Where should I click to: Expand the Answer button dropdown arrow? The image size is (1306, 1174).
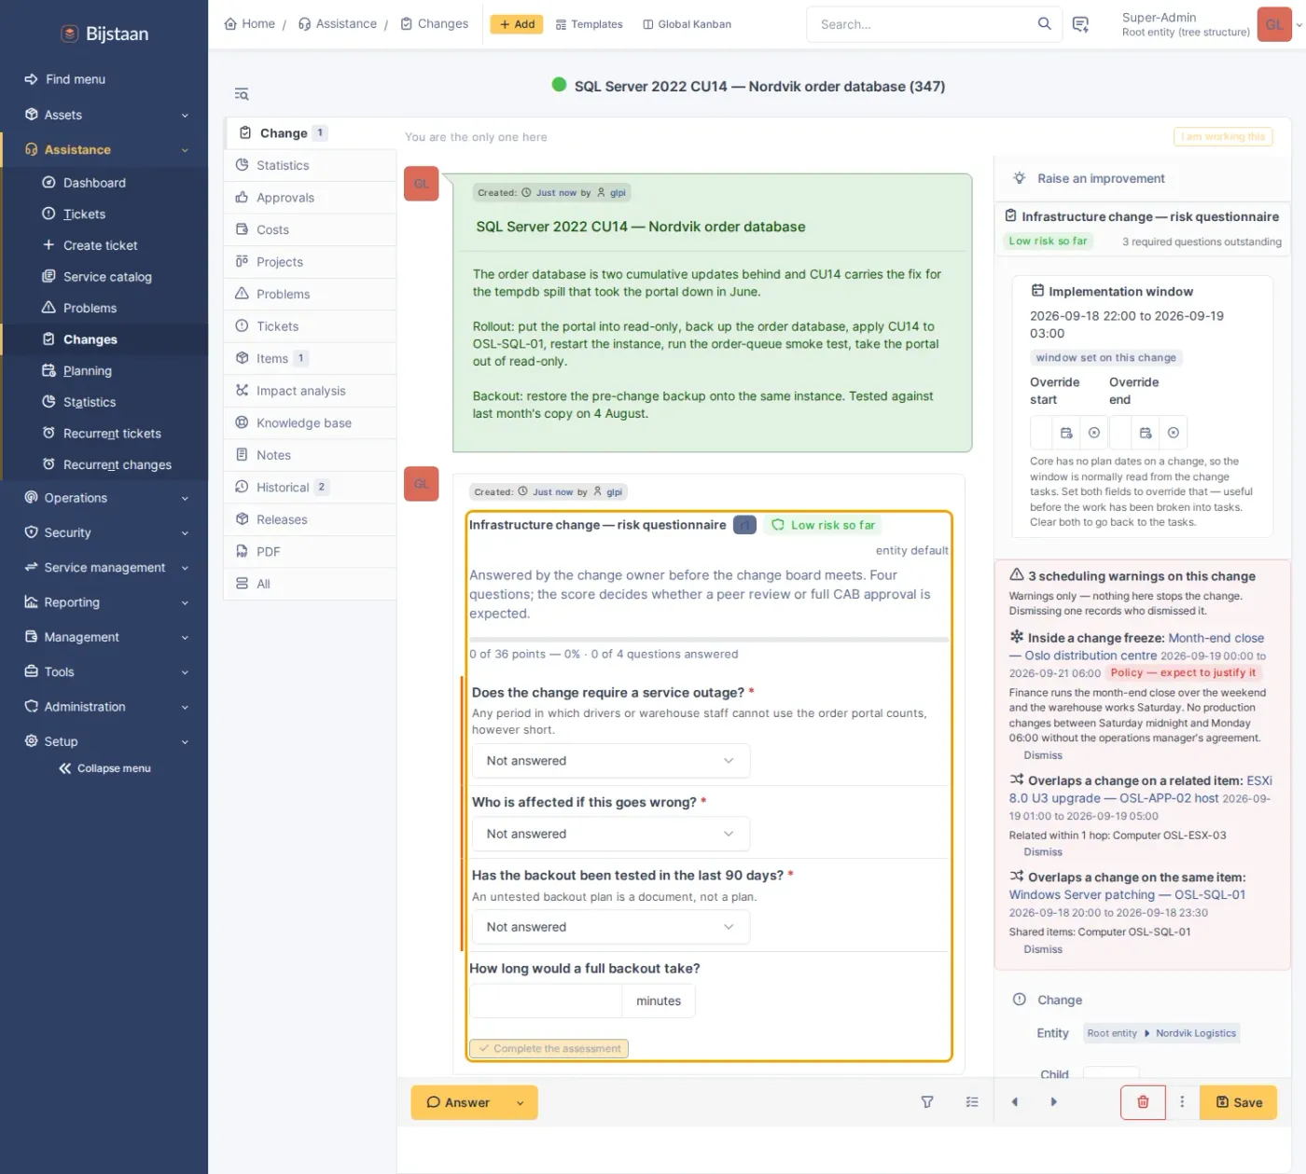coord(521,1102)
